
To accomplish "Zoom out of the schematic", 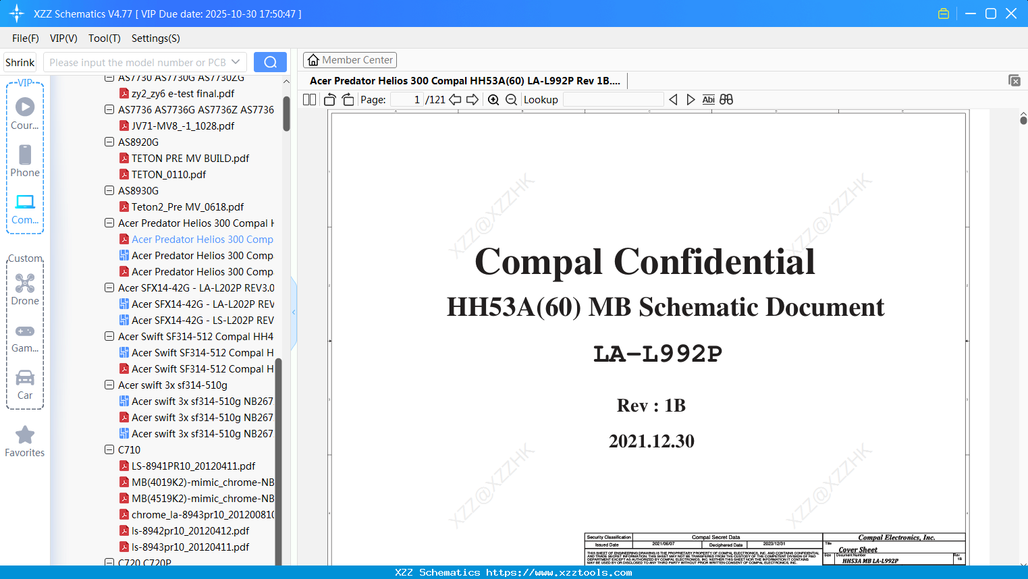I will pos(511,100).
